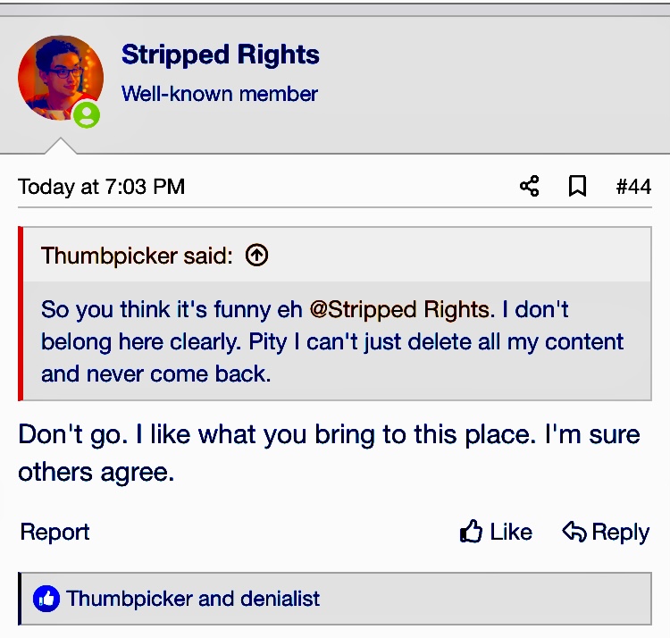
Task: Click the @Stripped Rights mention in the quote
Action: coord(399,310)
